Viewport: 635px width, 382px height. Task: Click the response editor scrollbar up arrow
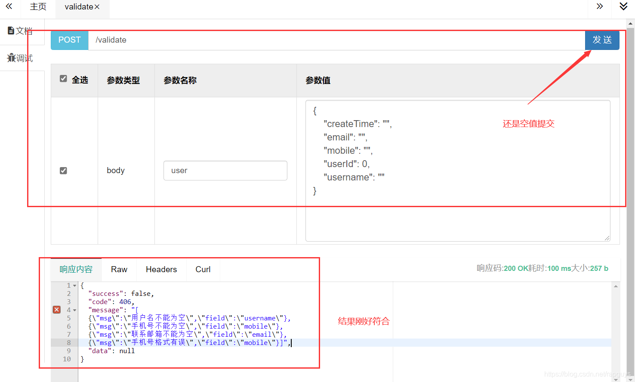[x=616, y=286]
